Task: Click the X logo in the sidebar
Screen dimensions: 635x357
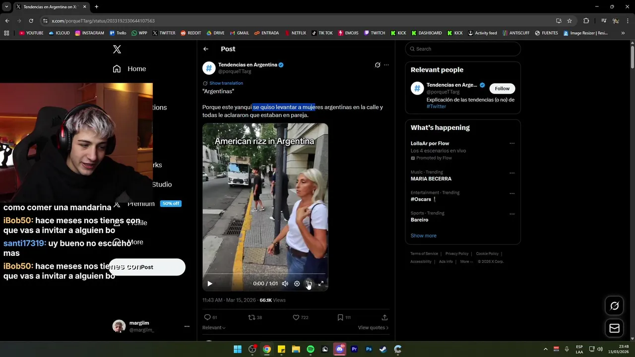Action: point(117,49)
